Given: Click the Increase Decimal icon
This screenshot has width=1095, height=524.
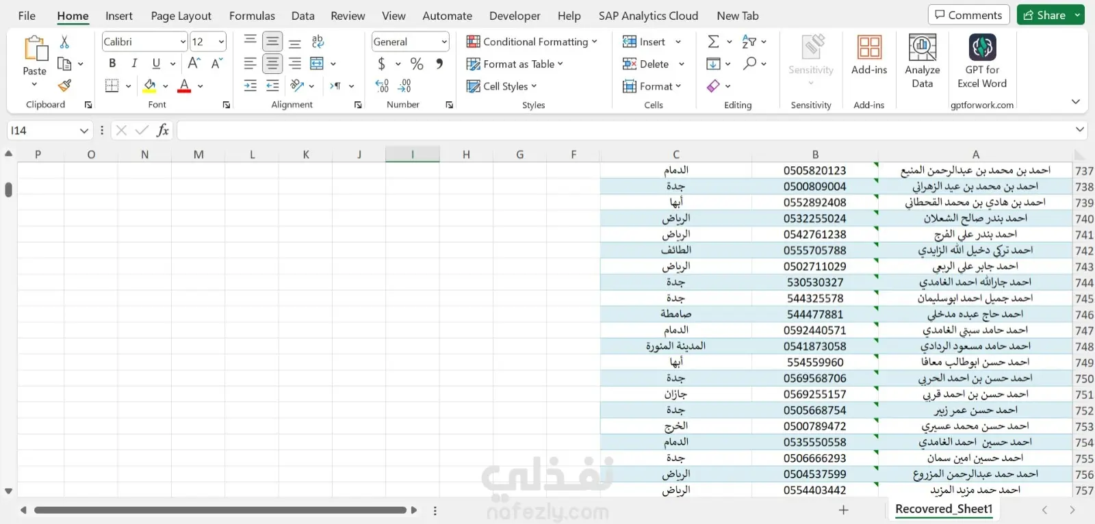Looking at the screenshot, I should 382,86.
